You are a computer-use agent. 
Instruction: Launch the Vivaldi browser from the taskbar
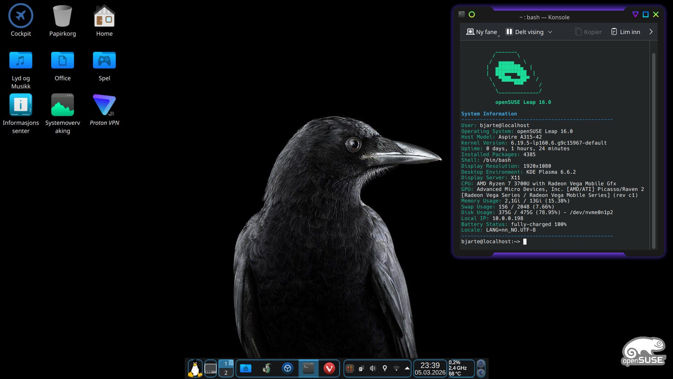329,368
